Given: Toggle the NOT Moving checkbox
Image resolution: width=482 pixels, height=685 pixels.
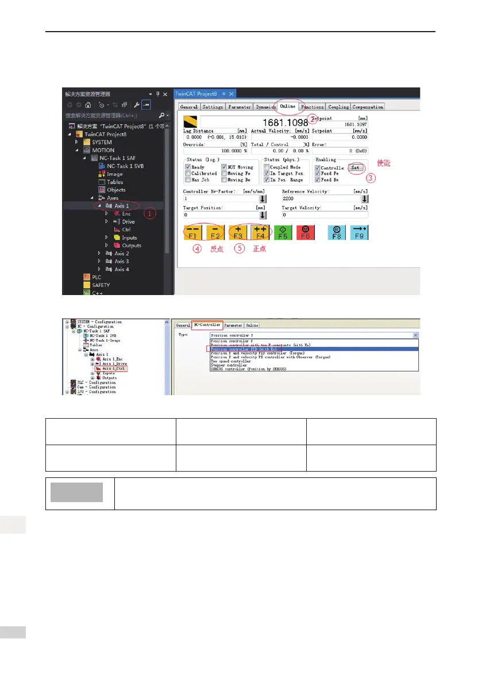Looking at the screenshot, I should pos(224,167).
